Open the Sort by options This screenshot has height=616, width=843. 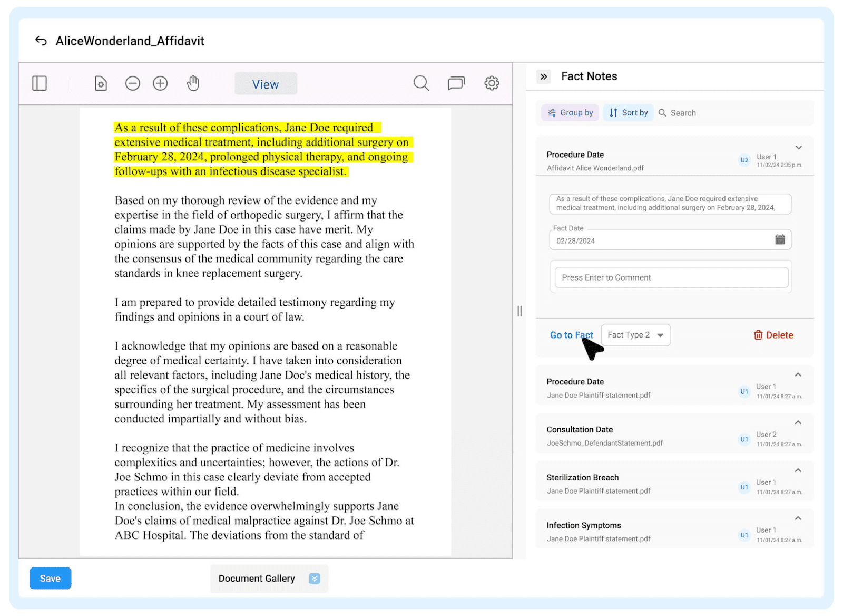point(628,113)
